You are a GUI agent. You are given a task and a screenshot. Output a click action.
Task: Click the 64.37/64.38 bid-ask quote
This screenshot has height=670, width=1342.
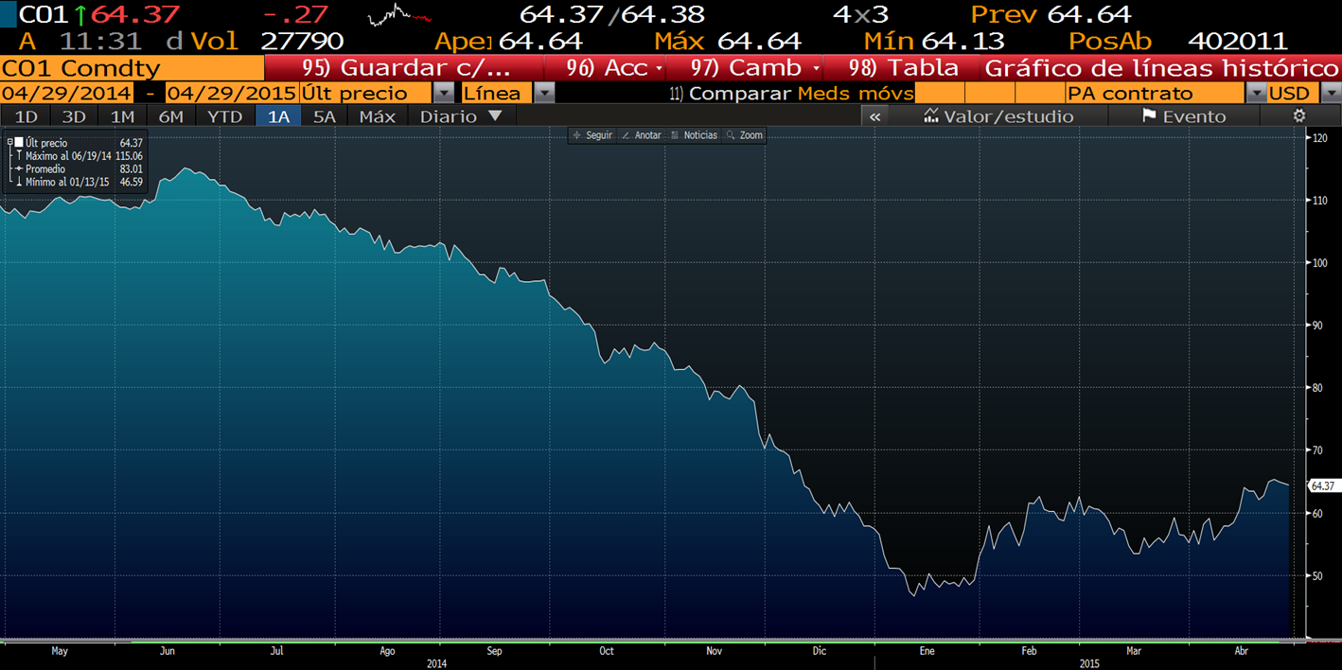[612, 14]
